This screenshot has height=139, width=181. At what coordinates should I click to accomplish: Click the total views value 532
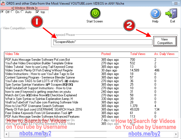pos(132,63)
